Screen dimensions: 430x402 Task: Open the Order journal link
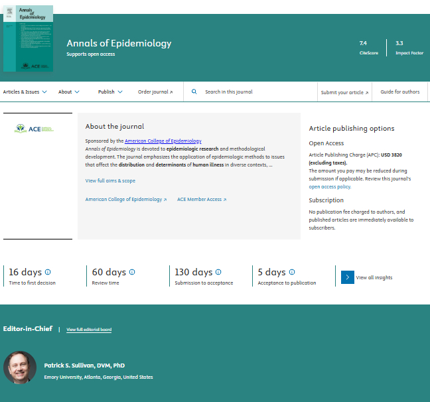[155, 92]
